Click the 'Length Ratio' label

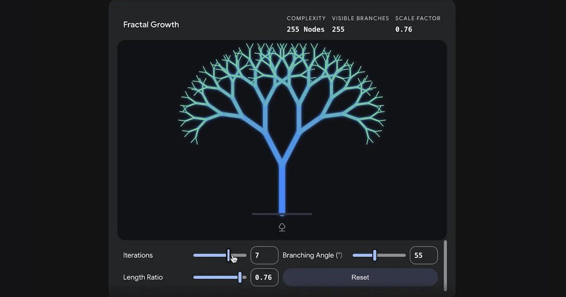[143, 277]
